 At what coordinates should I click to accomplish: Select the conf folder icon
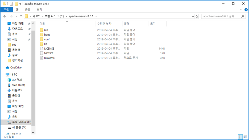(x=41, y=39)
